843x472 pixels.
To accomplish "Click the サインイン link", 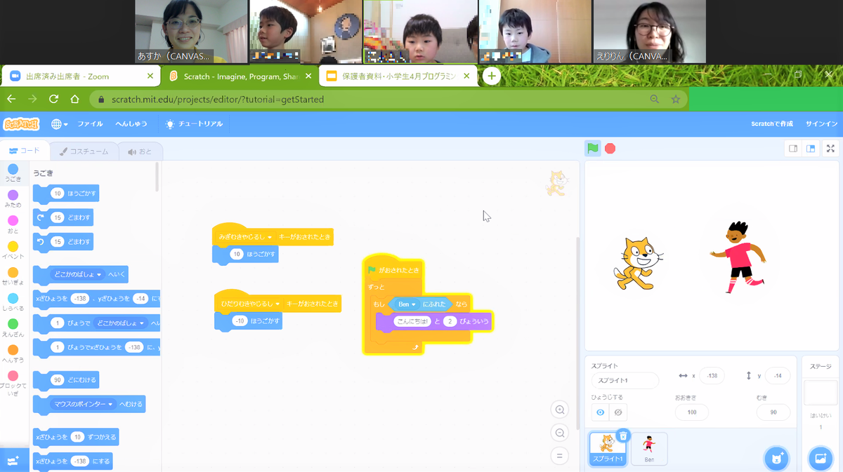I will point(821,124).
